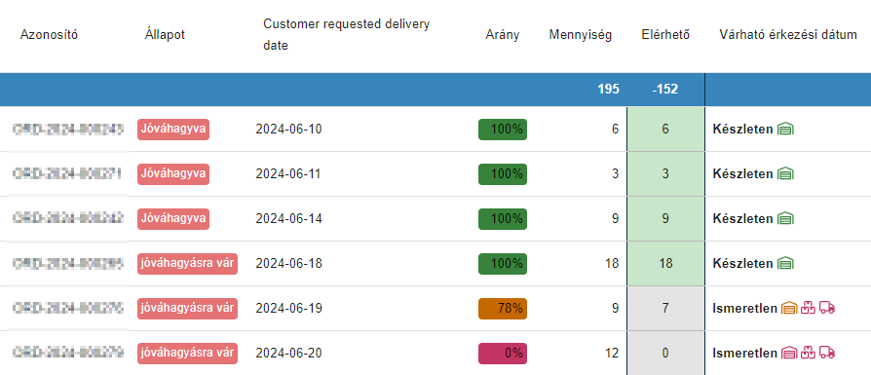This screenshot has width=871, height=375.
Task: Click the Elérhető cell showing 18
Action: click(x=665, y=263)
